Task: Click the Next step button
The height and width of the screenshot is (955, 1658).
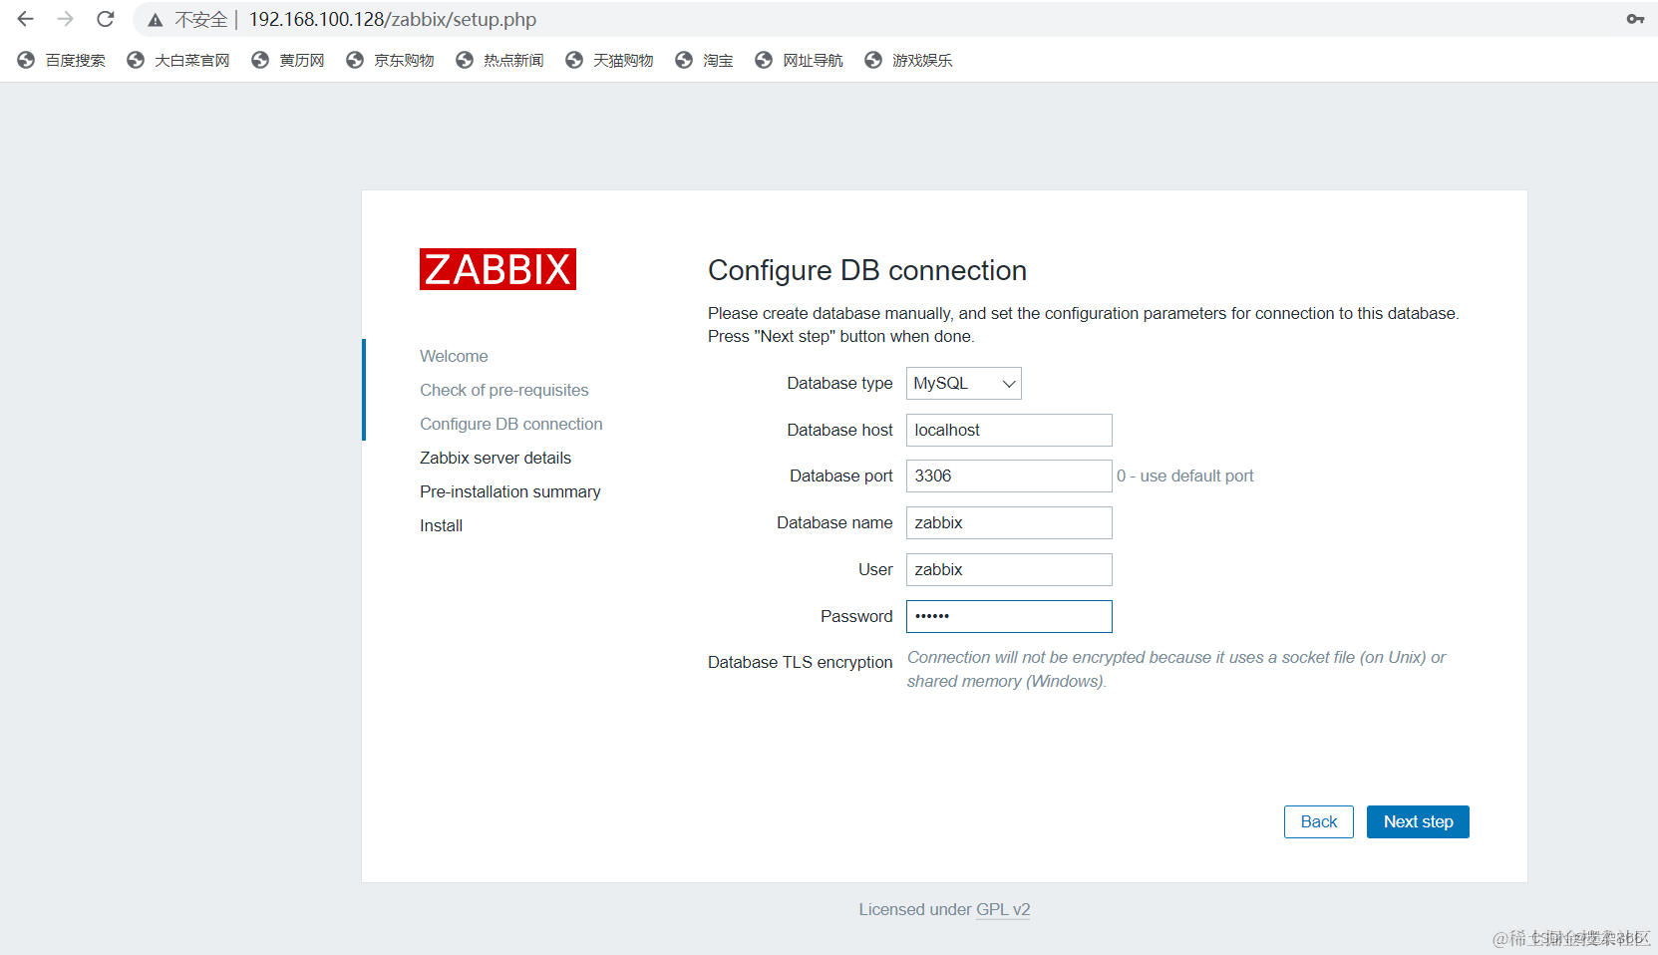Action: (1418, 821)
